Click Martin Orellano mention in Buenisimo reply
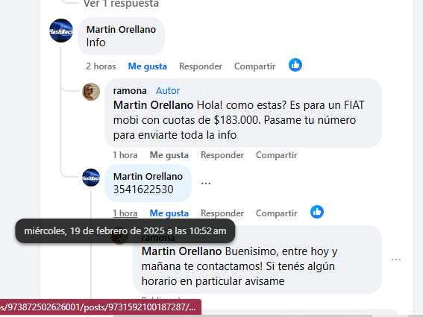 click(x=181, y=251)
